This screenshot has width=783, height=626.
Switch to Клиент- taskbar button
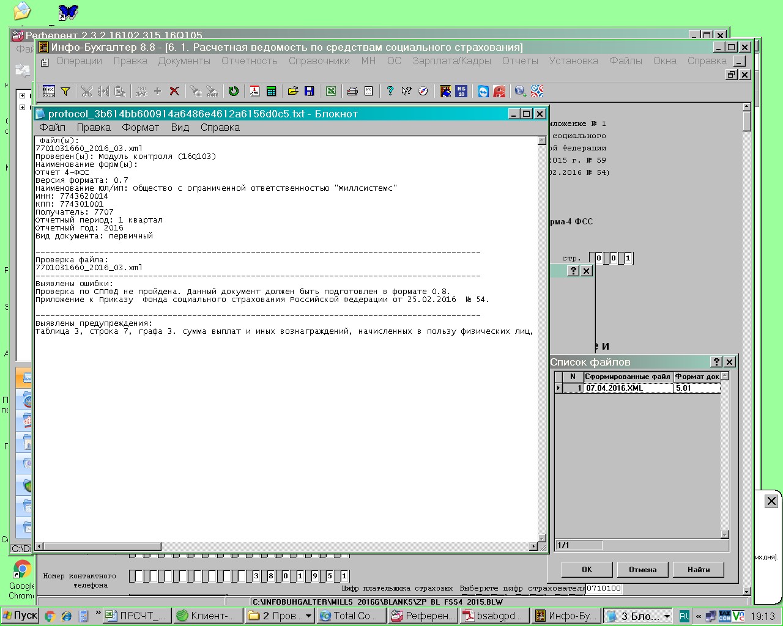[207, 616]
